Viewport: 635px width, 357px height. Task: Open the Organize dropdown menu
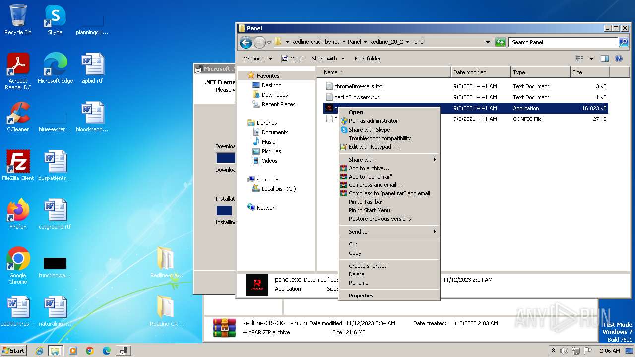tap(257, 59)
